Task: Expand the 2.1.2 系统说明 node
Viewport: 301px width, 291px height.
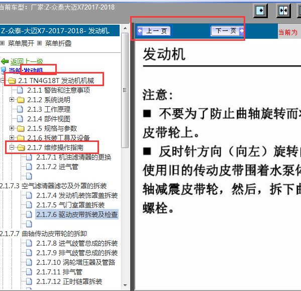Action: pos(12,100)
